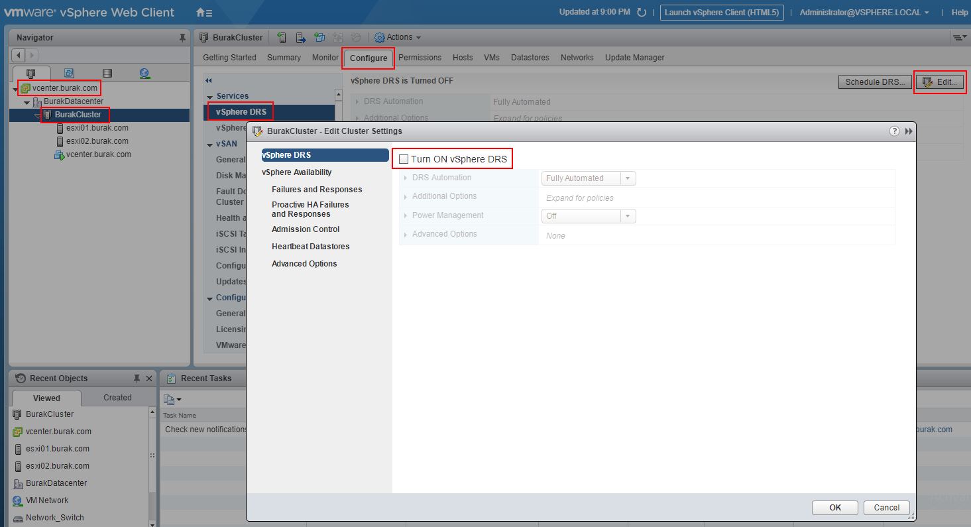Collapse the vSAN section in the Configure menu

click(210, 145)
